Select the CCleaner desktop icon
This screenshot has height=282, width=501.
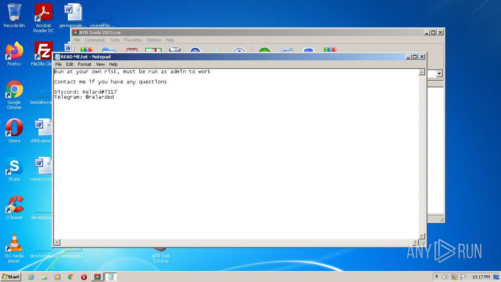(x=14, y=208)
